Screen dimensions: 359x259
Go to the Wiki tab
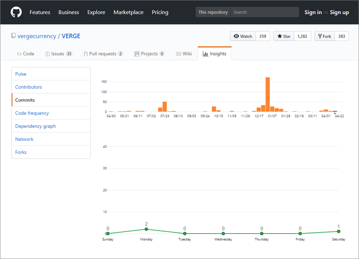tap(184, 54)
